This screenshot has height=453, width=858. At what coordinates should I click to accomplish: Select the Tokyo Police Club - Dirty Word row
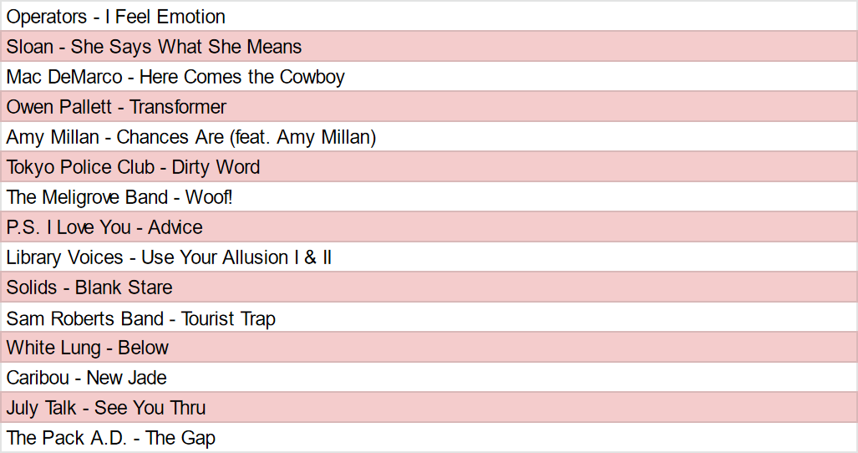pos(134,167)
